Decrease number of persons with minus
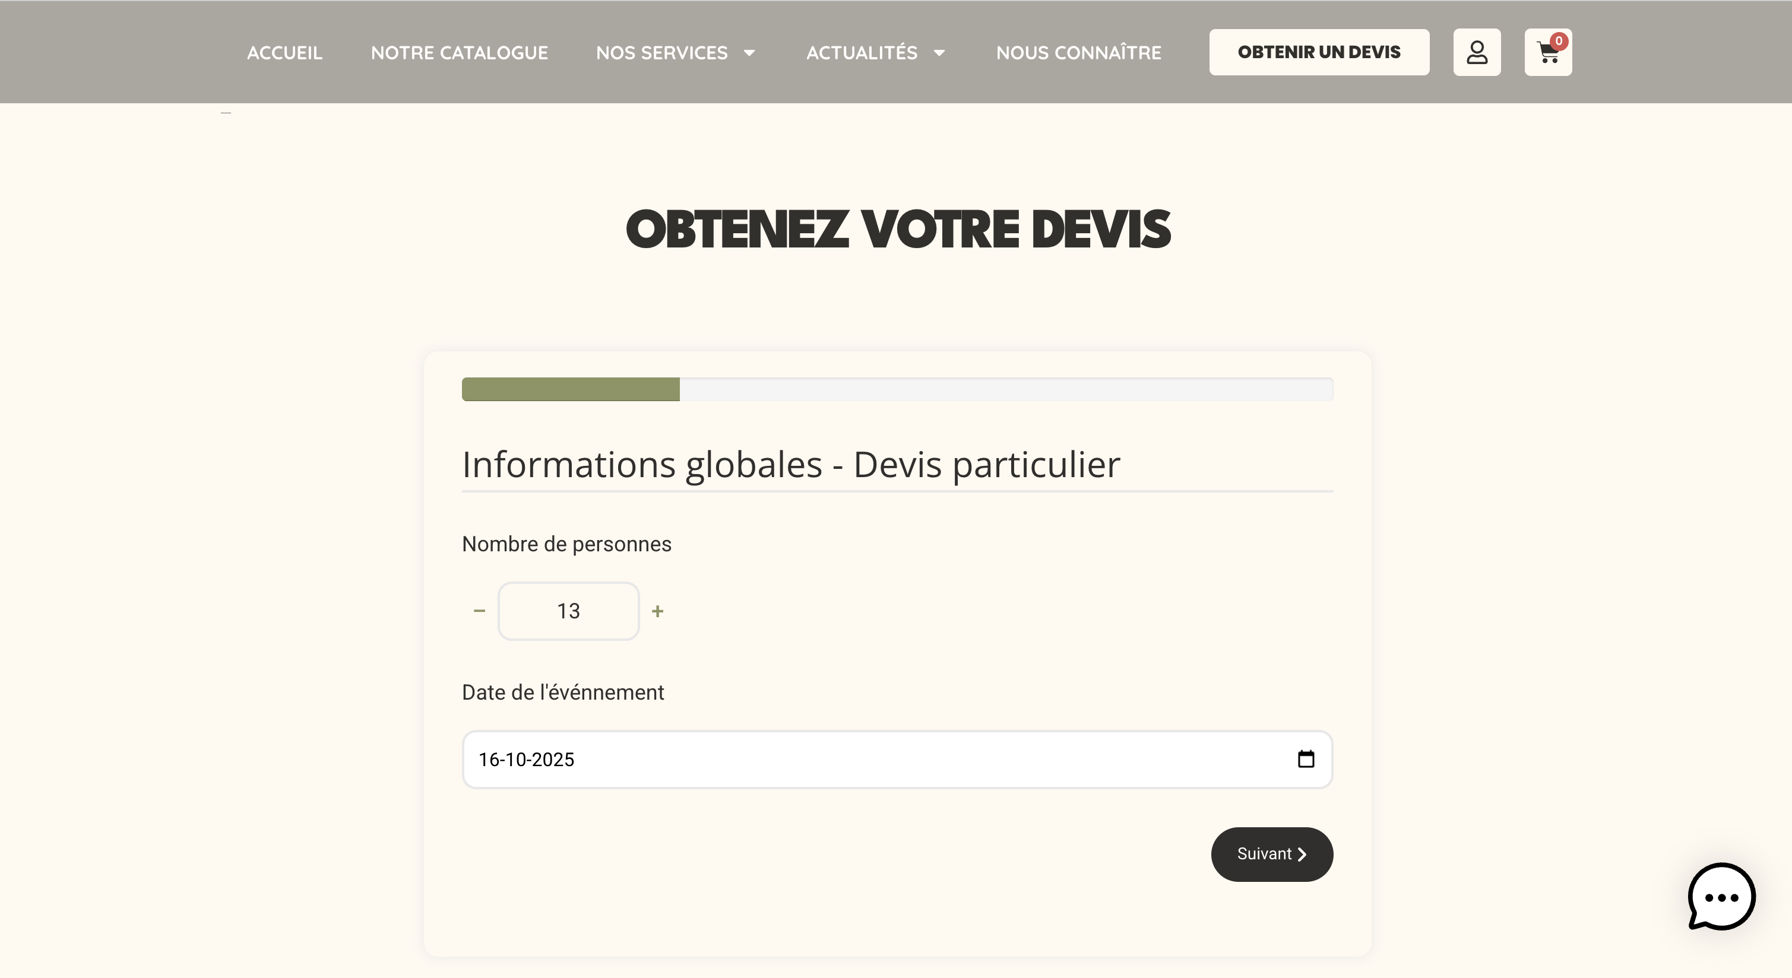The height and width of the screenshot is (978, 1792). [479, 611]
